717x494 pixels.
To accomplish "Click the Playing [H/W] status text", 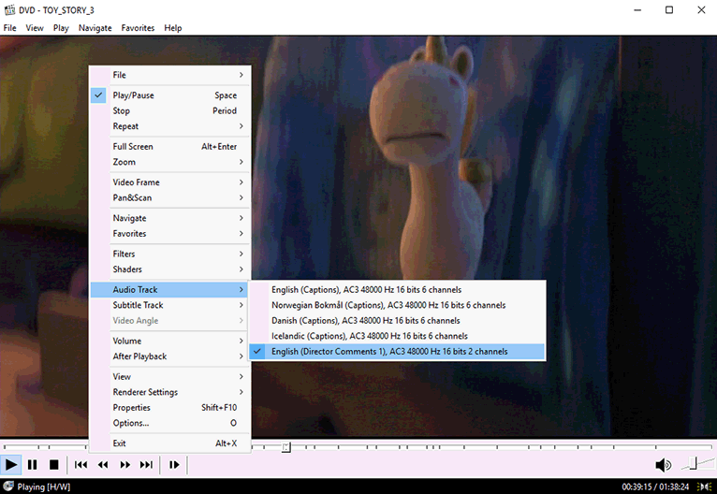I will pyautogui.click(x=44, y=487).
